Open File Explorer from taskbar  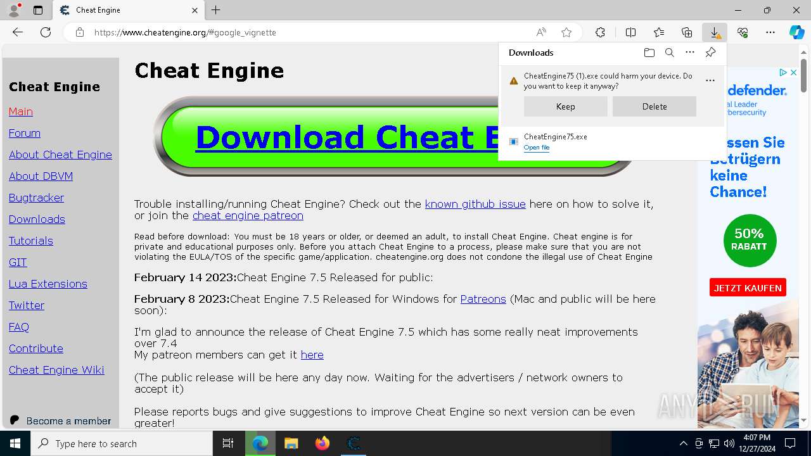[x=291, y=443]
